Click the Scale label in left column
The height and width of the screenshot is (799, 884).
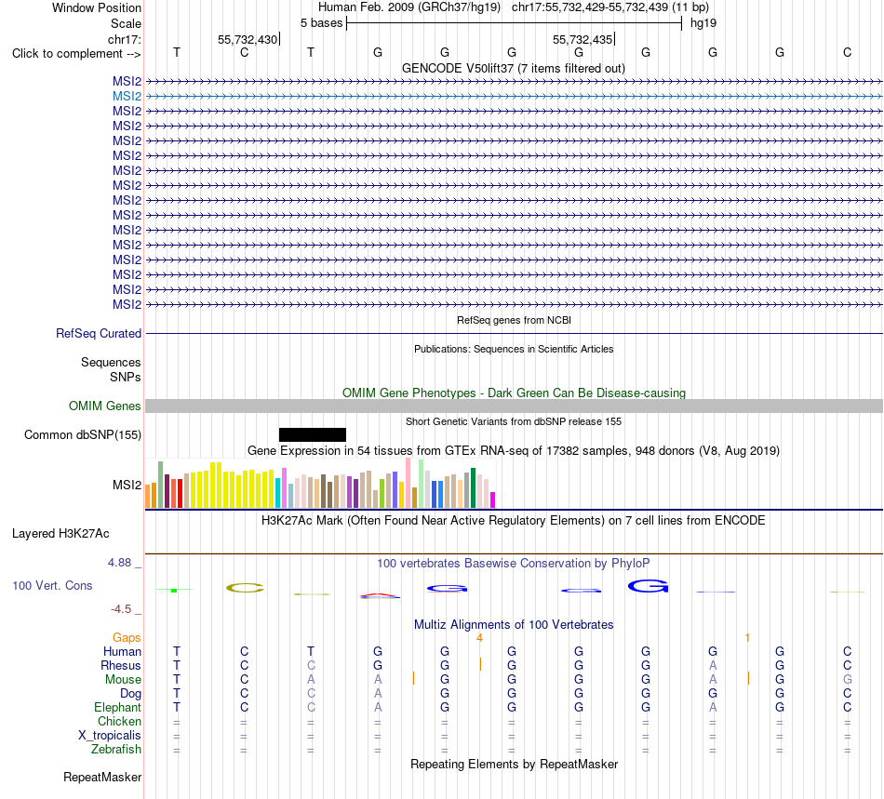(x=126, y=23)
